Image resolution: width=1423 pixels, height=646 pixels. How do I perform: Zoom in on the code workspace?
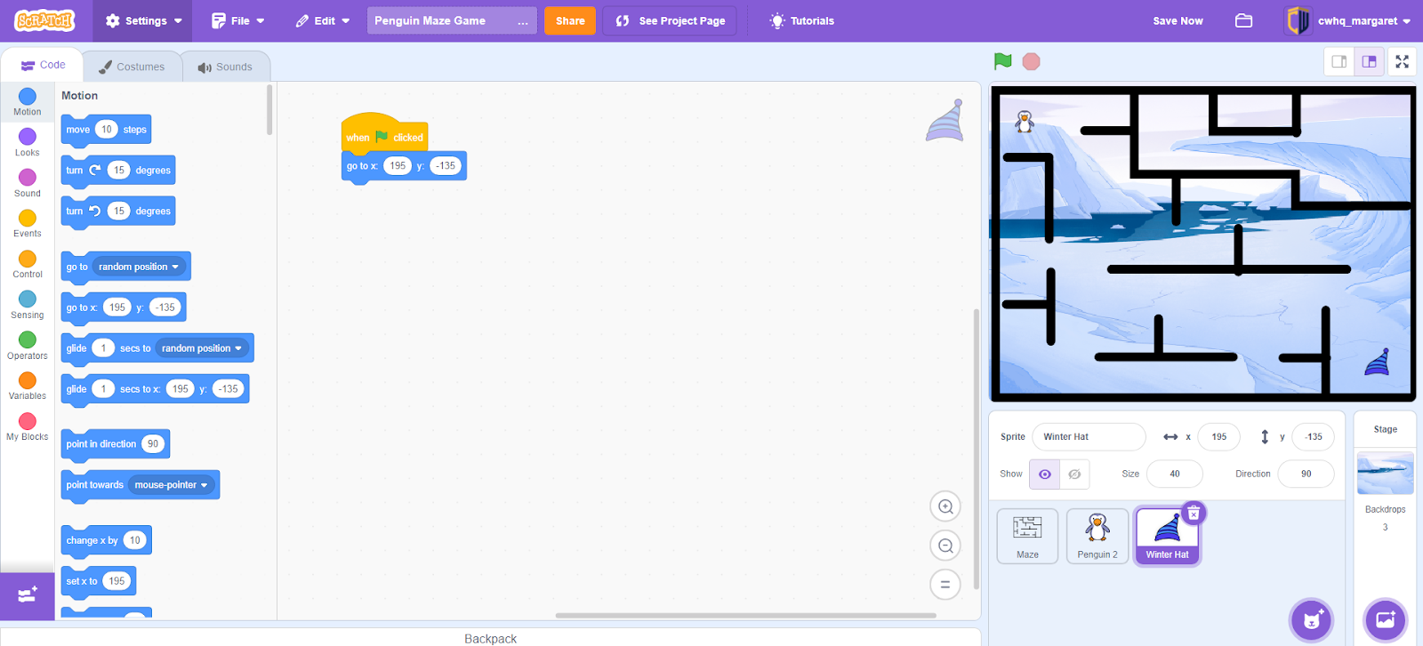(x=945, y=506)
